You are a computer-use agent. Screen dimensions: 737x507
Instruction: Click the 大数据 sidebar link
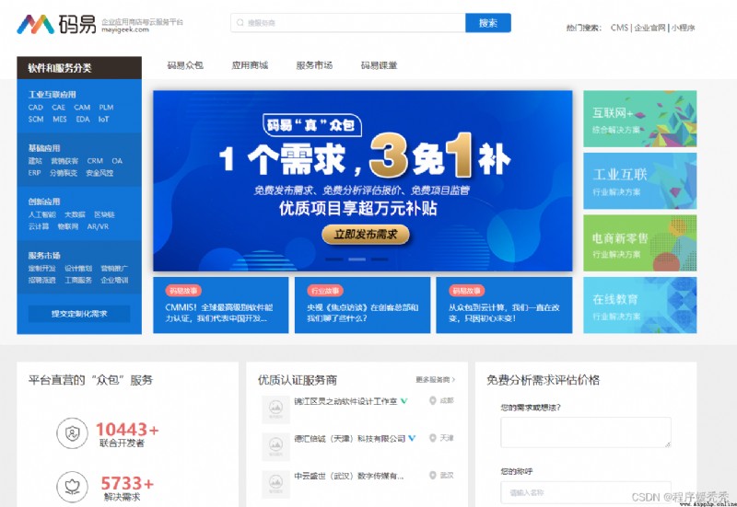point(75,214)
